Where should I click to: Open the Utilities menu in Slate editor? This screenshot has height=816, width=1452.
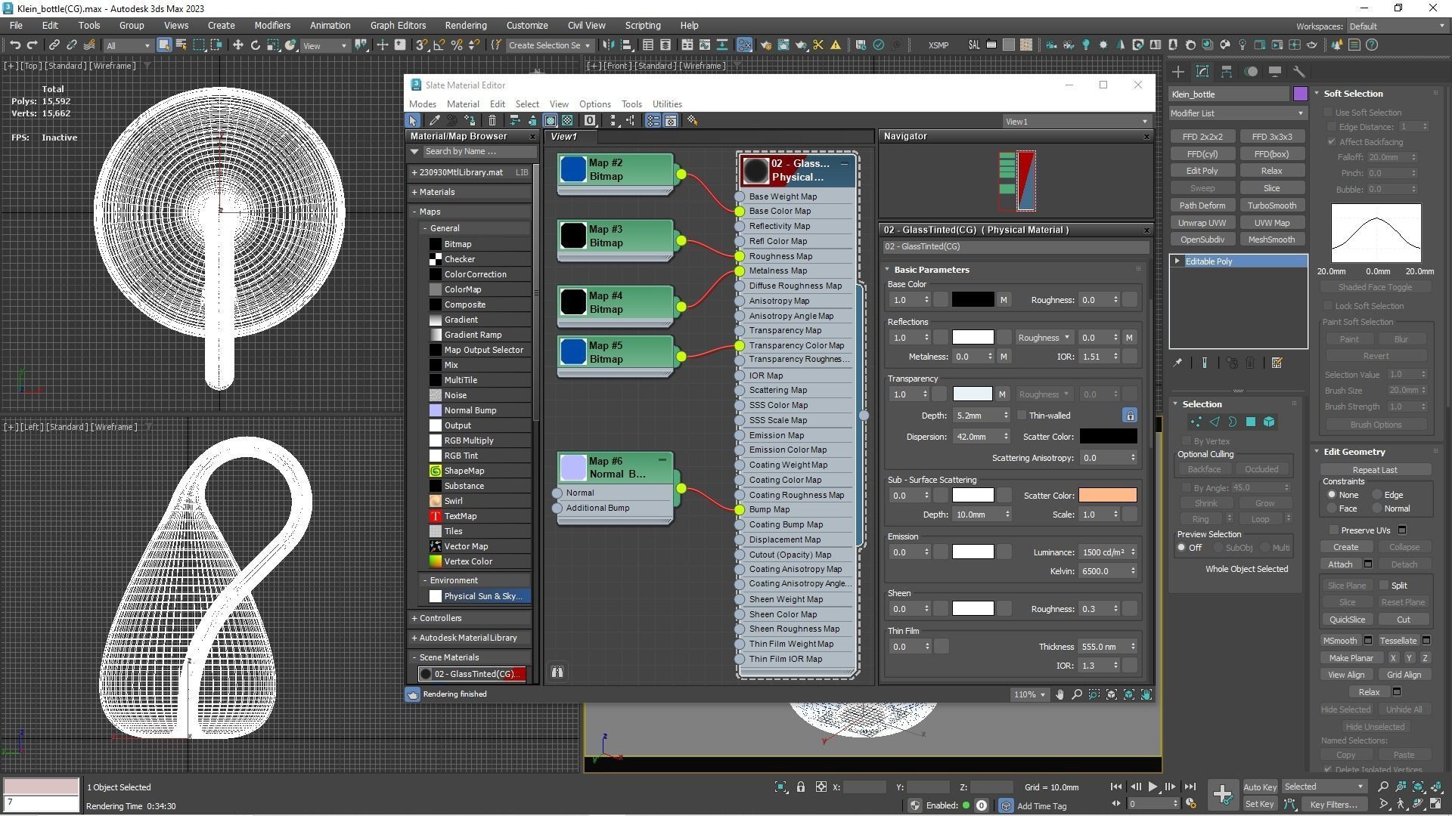coord(666,104)
